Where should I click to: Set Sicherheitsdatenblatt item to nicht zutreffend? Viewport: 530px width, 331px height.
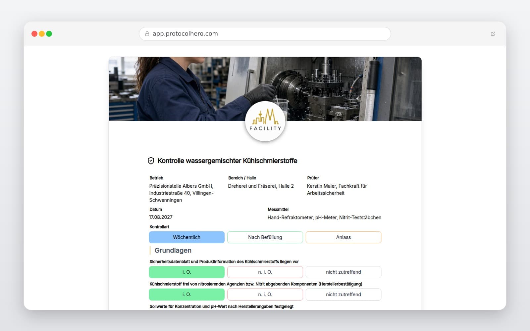(344, 272)
